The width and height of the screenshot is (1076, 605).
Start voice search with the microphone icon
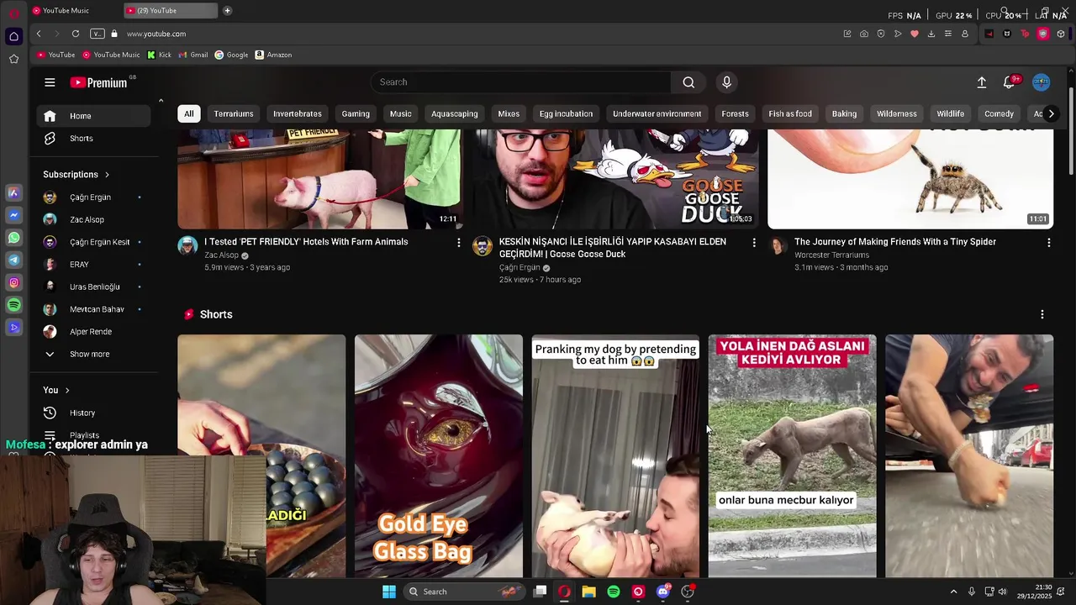(x=727, y=82)
